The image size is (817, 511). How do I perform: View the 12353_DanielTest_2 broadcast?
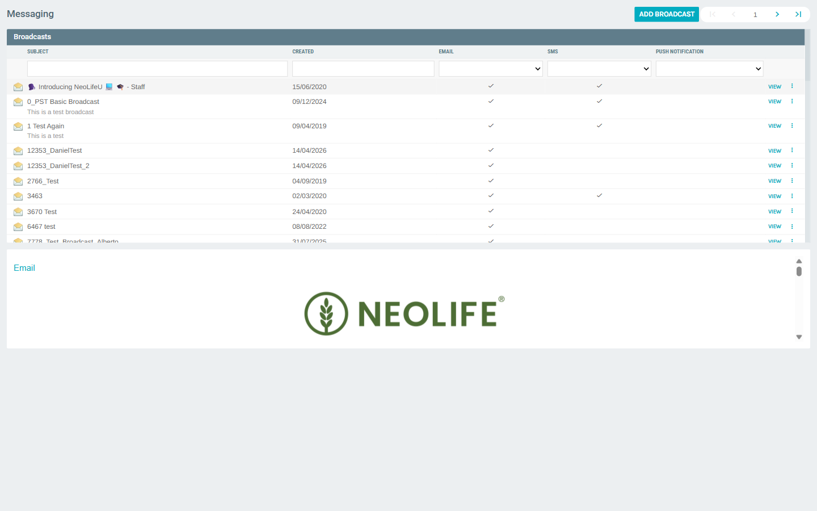774,166
